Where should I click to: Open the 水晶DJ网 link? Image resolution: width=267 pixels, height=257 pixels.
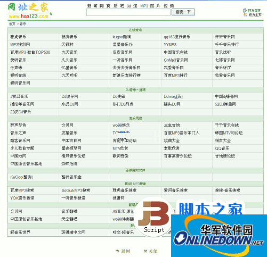click(x=70, y=104)
